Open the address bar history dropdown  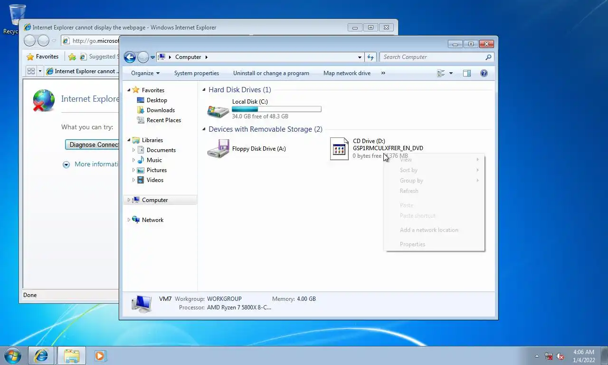360,57
